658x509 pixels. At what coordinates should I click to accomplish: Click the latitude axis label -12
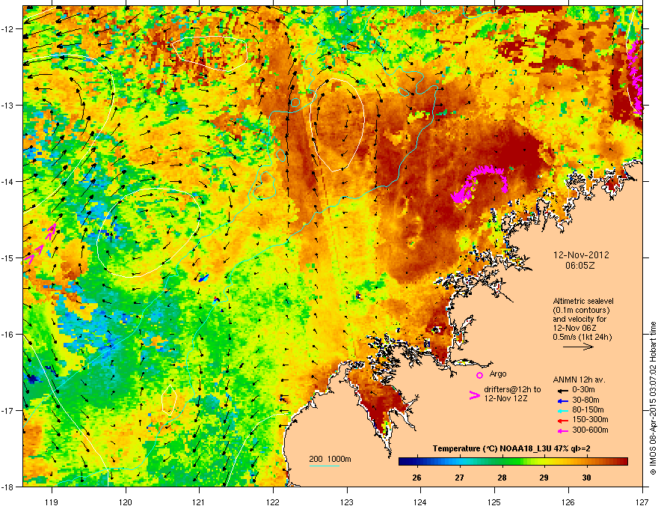7,29
